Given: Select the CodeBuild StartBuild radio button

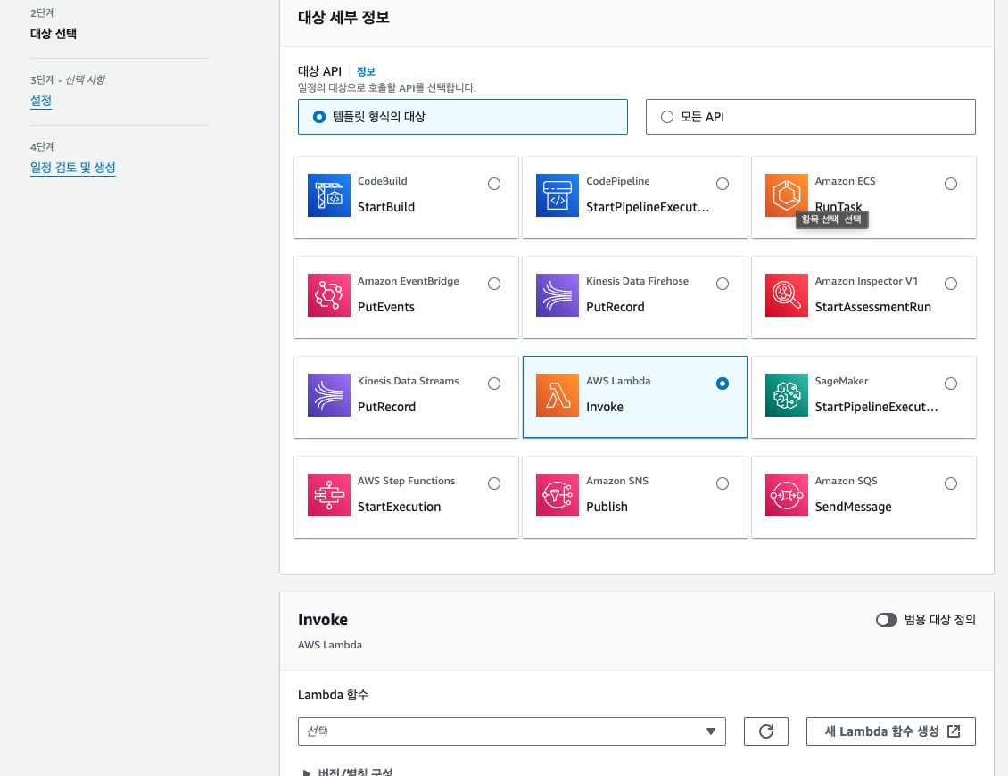Looking at the screenshot, I should click(493, 184).
